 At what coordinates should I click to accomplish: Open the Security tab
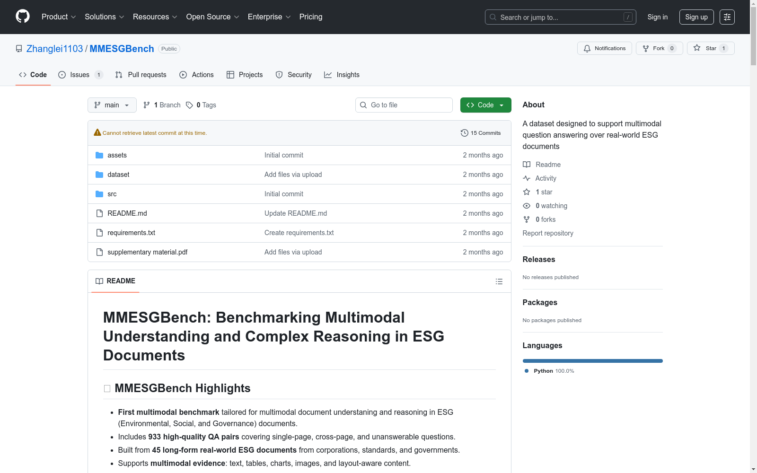click(x=294, y=75)
